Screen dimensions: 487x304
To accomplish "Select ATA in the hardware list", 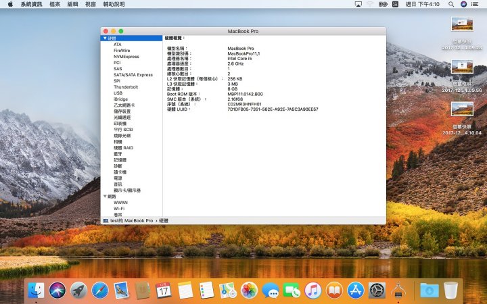I will tap(118, 45).
